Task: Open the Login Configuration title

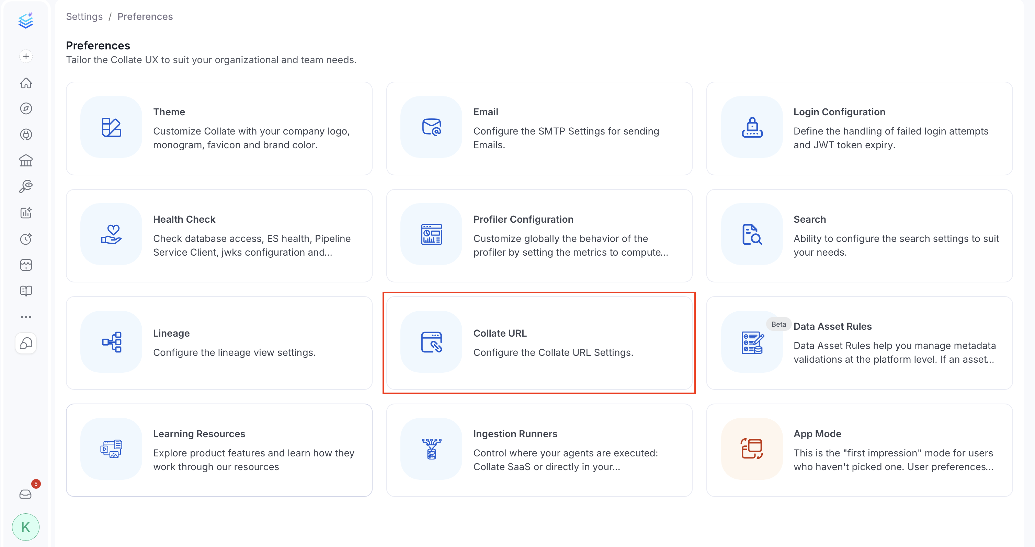Action: 839,112
